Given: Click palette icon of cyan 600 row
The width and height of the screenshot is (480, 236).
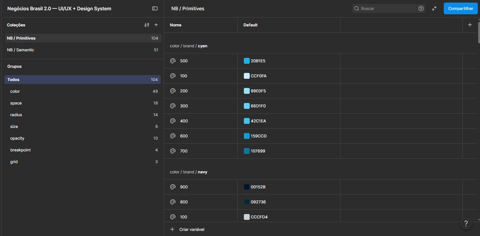Looking at the screenshot, I should coord(173,136).
